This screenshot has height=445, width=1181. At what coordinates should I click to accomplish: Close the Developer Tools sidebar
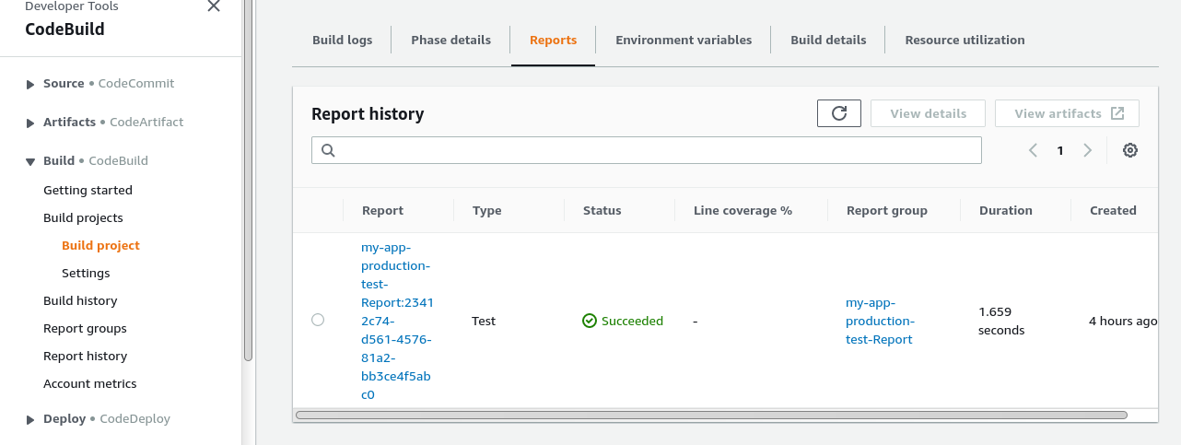pos(214,6)
